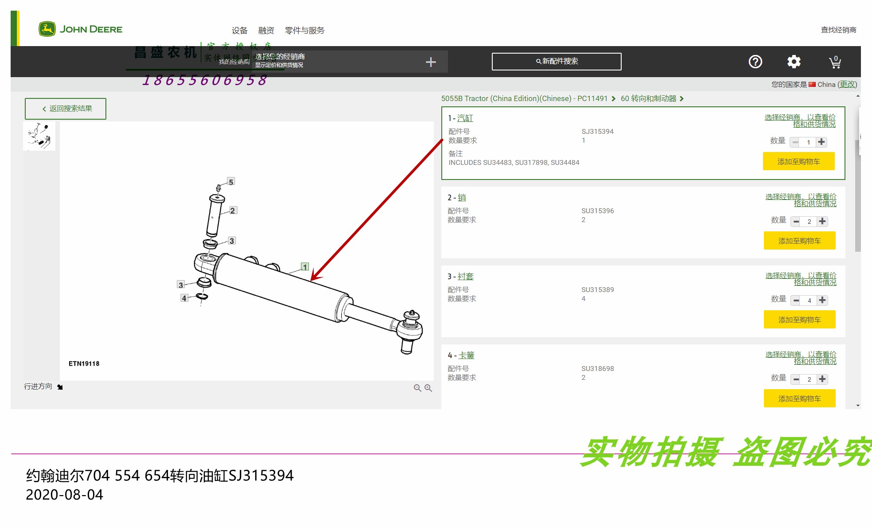872x527 pixels.
Task: Click dealer price link for part 2
Action: coord(801,200)
